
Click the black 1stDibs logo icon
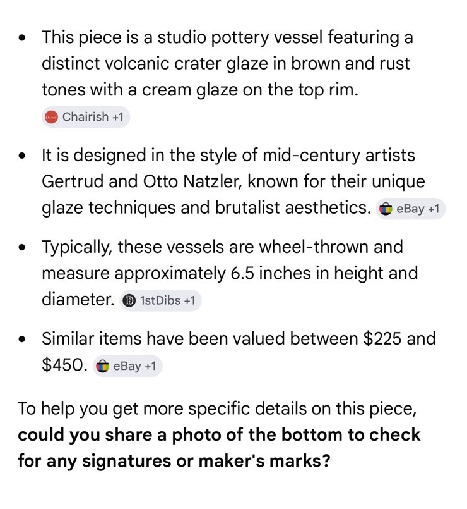coord(129,300)
